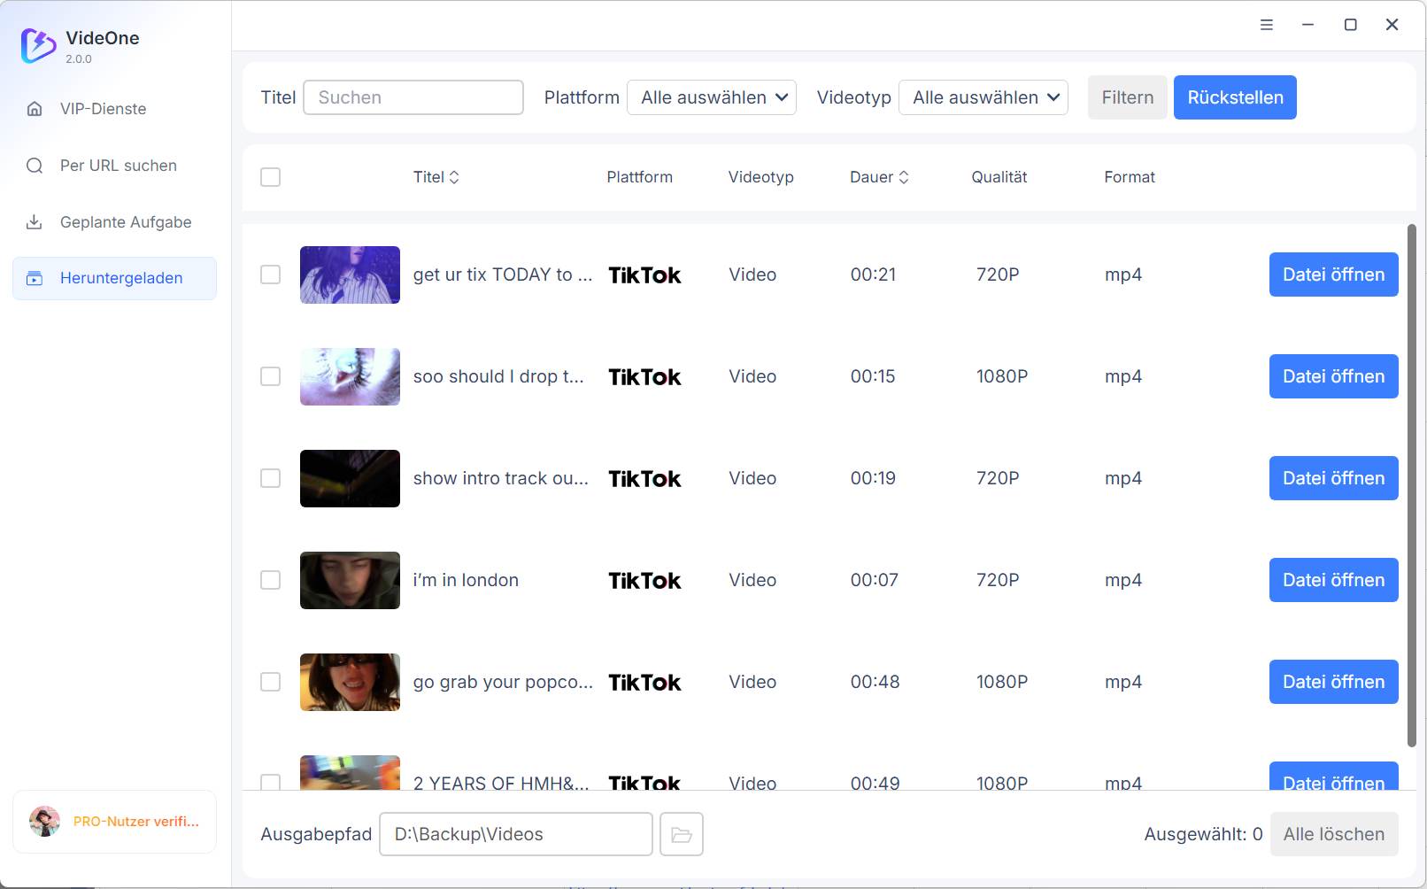
Task: Click TikTok logo in 'soo should I drop' row
Action: click(644, 377)
